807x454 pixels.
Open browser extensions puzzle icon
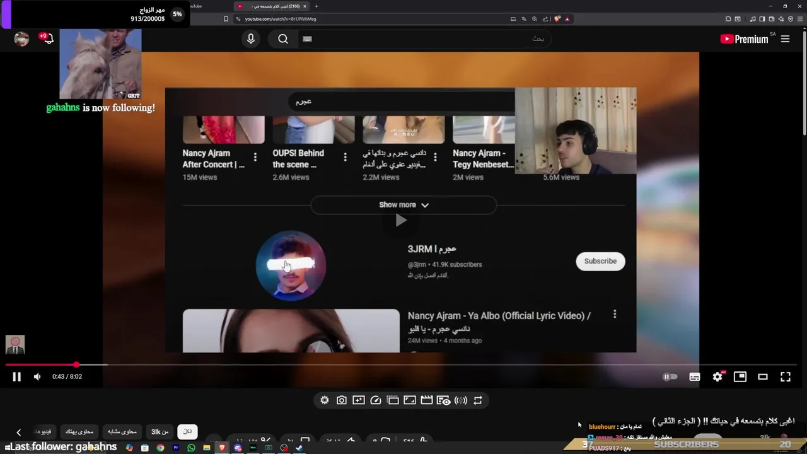pos(727,19)
